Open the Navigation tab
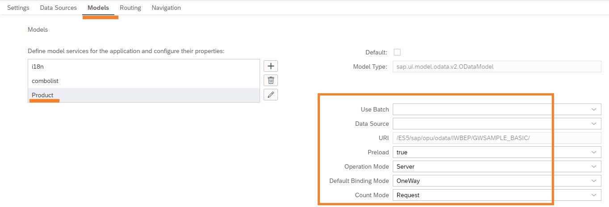The image size is (609, 207). coord(166,8)
